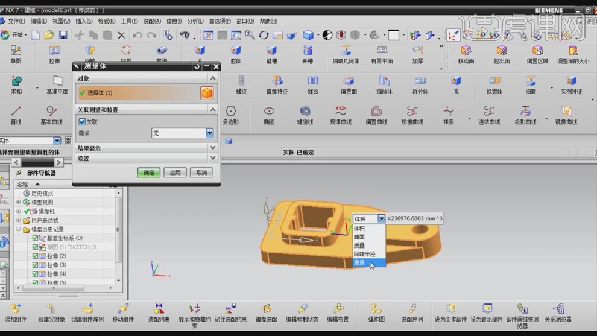Click the 抽取几何体 extract geometry icon
Image resolution: width=597 pixels, height=336 pixels.
point(346,54)
